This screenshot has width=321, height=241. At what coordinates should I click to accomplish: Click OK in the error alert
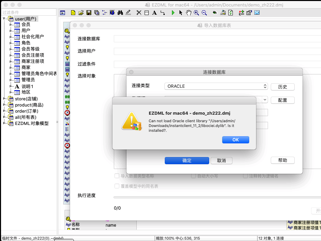click(236, 140)
